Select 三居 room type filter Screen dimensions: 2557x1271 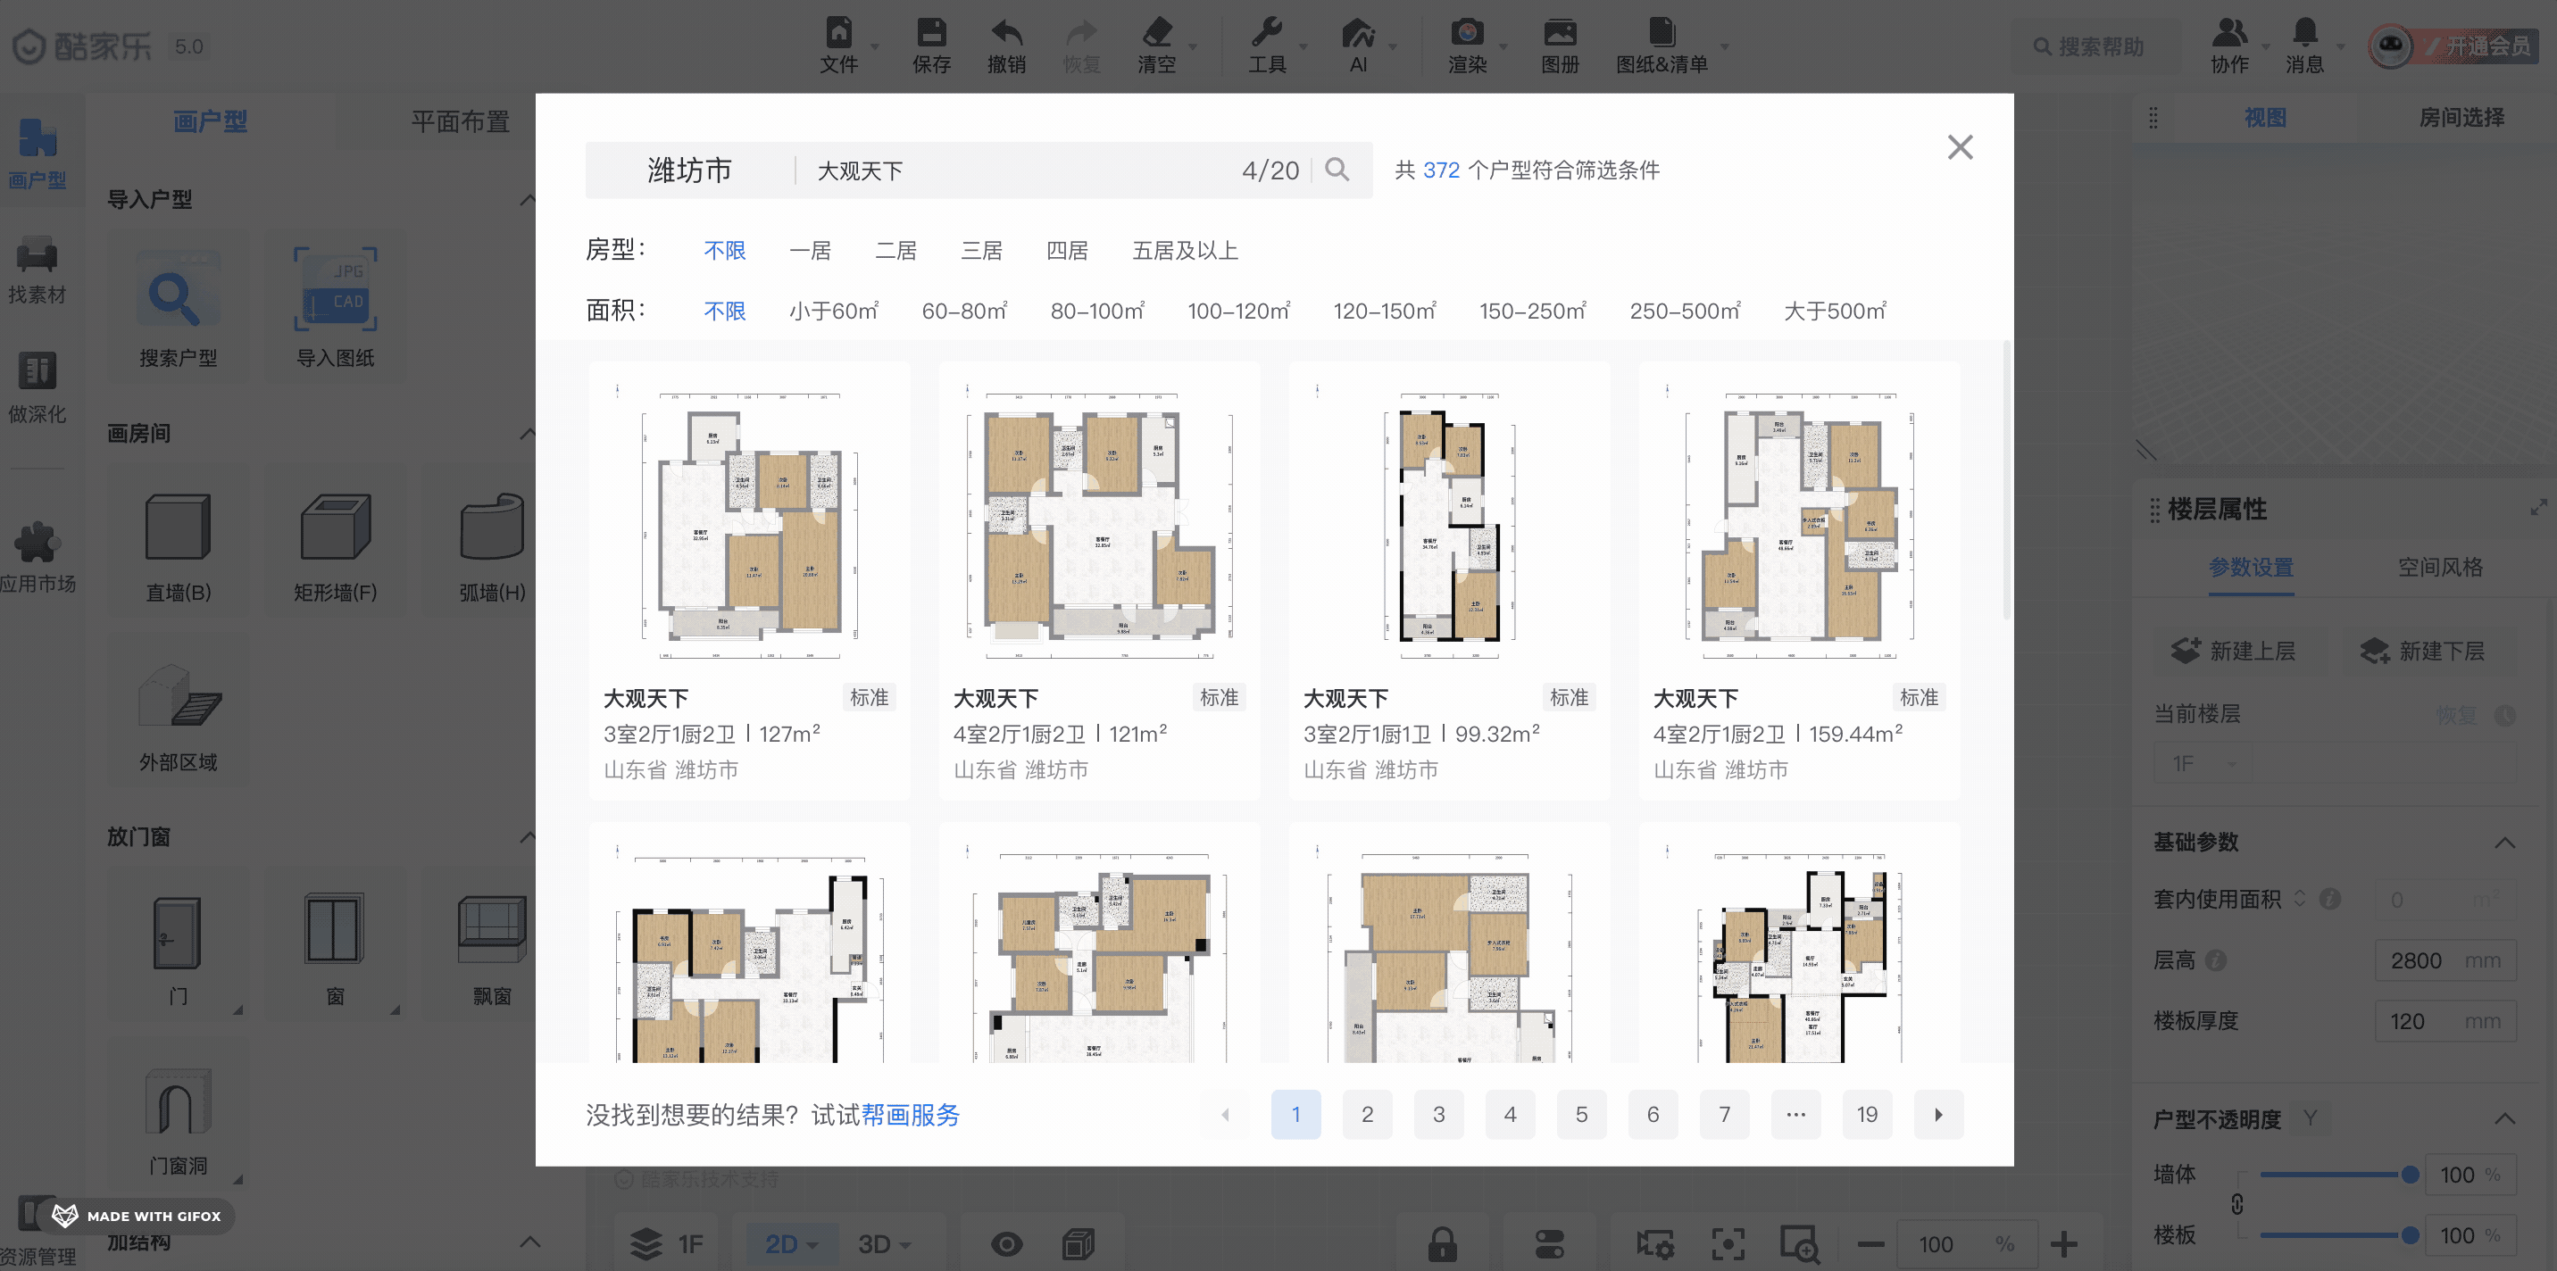point(980,250)
